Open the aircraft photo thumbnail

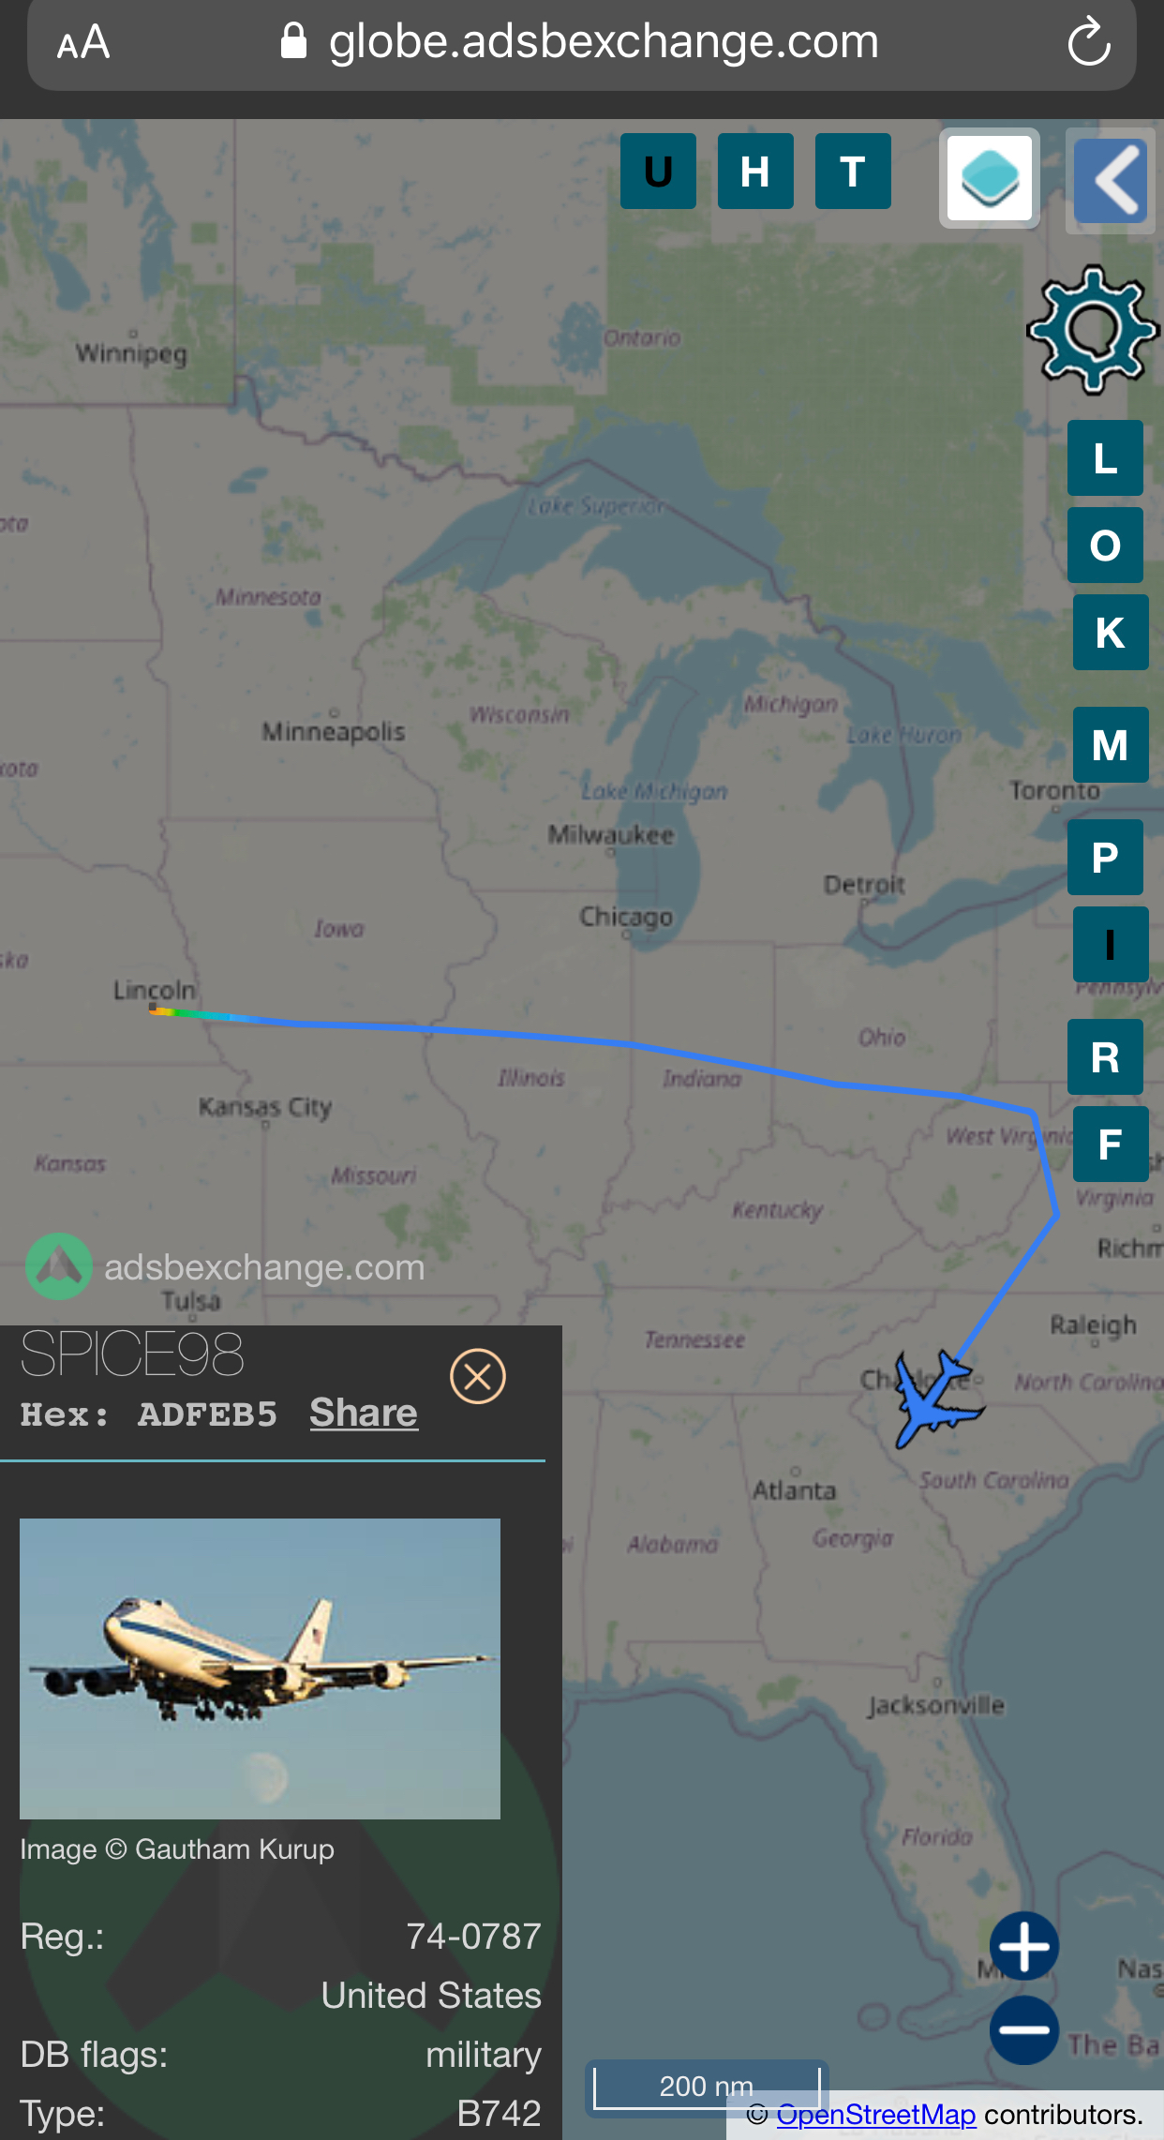(260, 1669)
